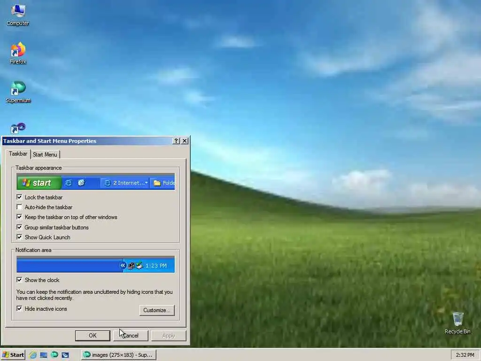
Task: Launch the Firefox desktop shortcut
Action: (18, 53)
